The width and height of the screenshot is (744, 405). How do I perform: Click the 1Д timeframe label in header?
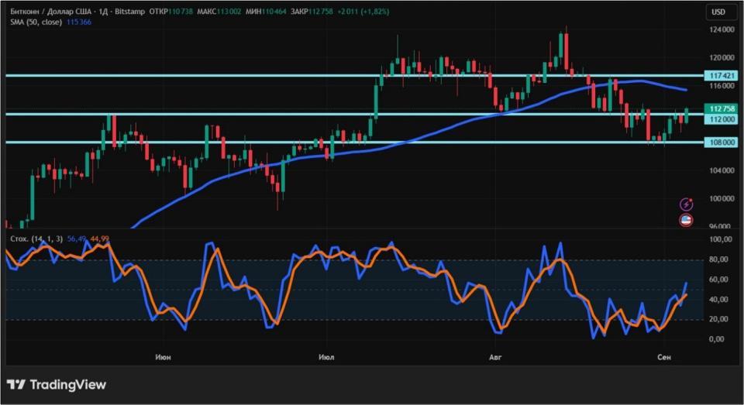pos(103,12)
